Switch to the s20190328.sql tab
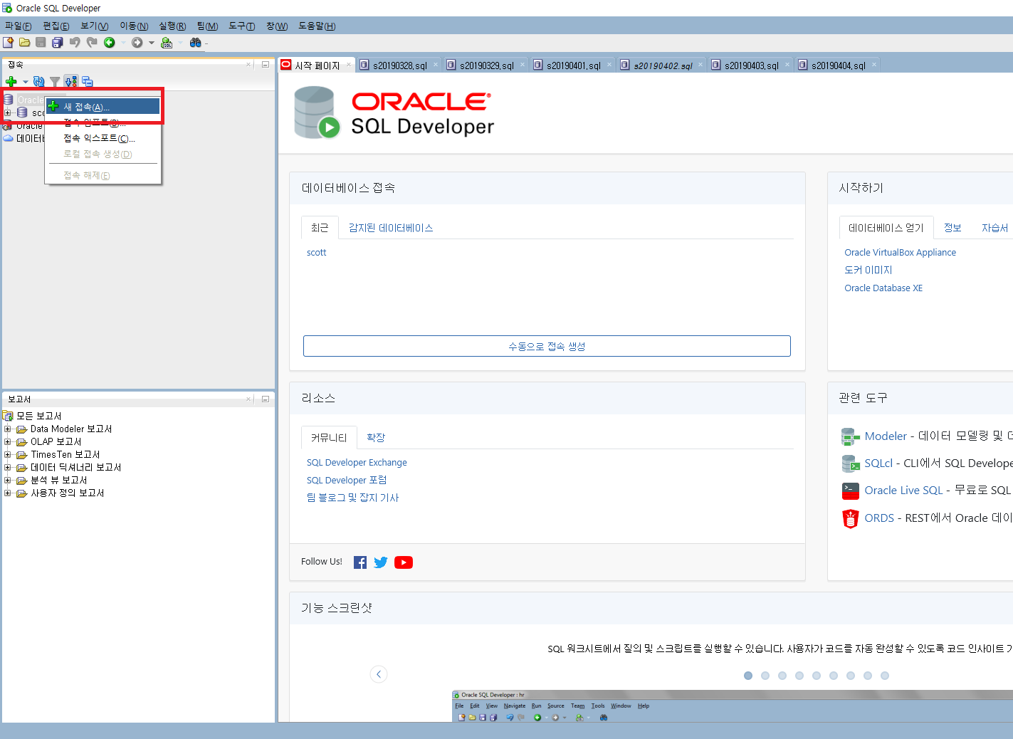The image size is (1013, 739). click(399, 65)
